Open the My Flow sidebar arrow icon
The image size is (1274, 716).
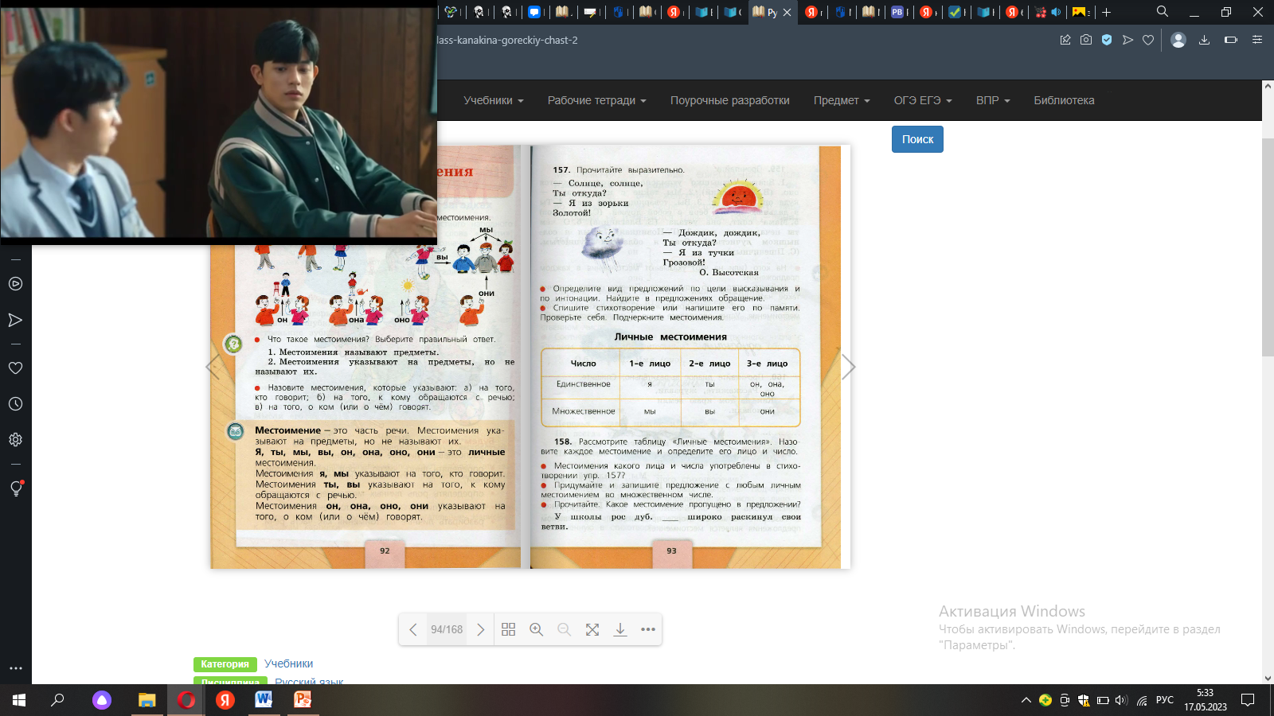click(15, 320)
